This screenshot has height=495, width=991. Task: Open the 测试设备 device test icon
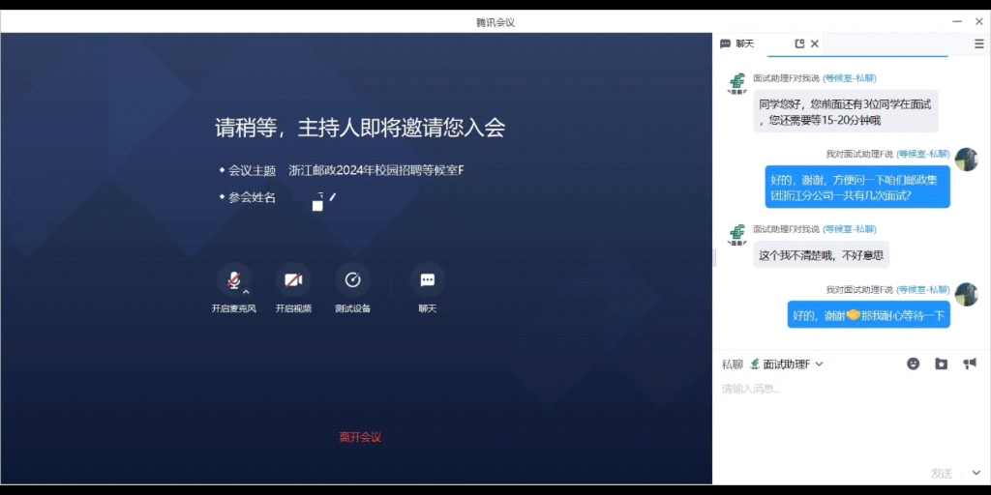point(352,279)
